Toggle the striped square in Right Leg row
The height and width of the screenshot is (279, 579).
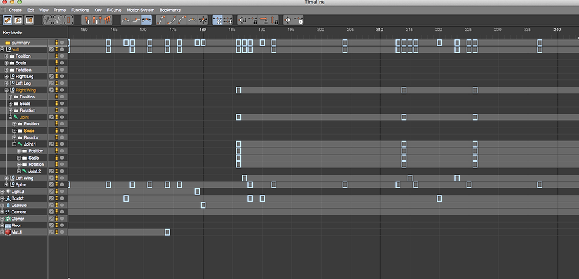point(51,76)
